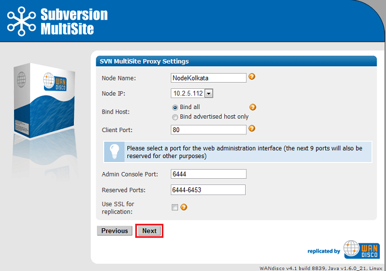Open help icon for Use SSL for replication
This screenshot has height=271, width=386.
pos(184,207)
